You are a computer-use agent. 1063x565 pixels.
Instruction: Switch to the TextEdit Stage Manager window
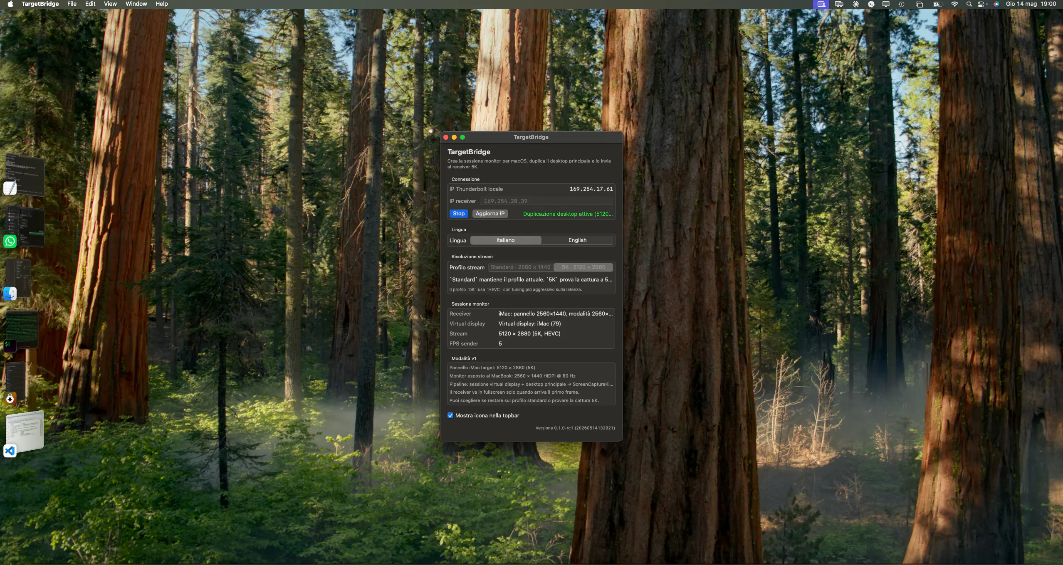click(x=25, y=175)
